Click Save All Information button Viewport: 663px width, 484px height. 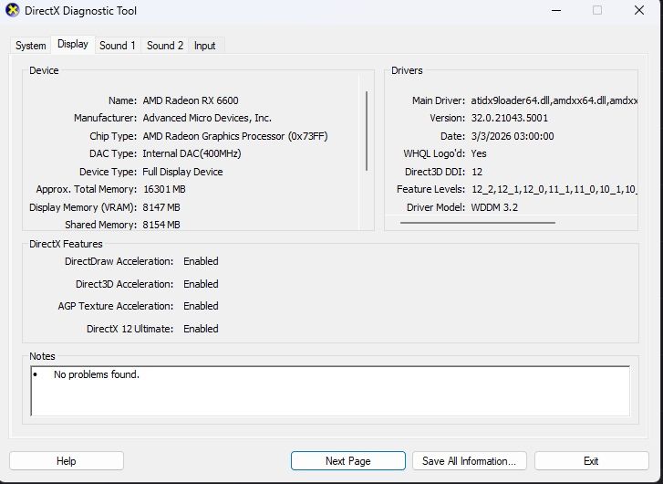click(470, 460)
